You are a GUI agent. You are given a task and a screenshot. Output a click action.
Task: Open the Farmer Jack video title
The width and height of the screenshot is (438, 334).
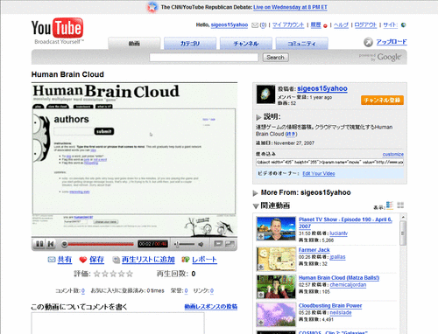[314, 250]
